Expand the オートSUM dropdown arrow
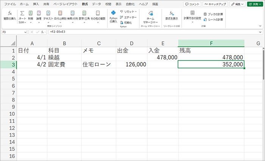265x161 pixels. pyautogui.click(x=25, y=22)
